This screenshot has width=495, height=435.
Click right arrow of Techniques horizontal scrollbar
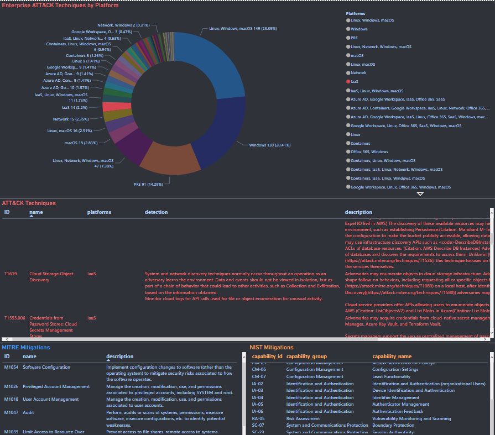[x=486, y=339]
